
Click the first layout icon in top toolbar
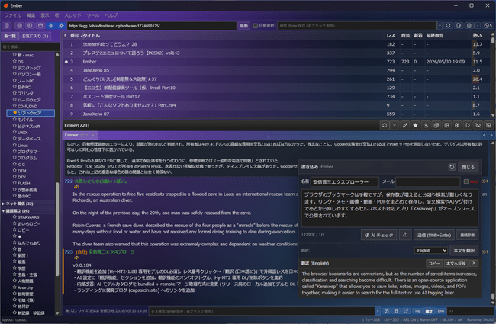(x=19, y=26)
